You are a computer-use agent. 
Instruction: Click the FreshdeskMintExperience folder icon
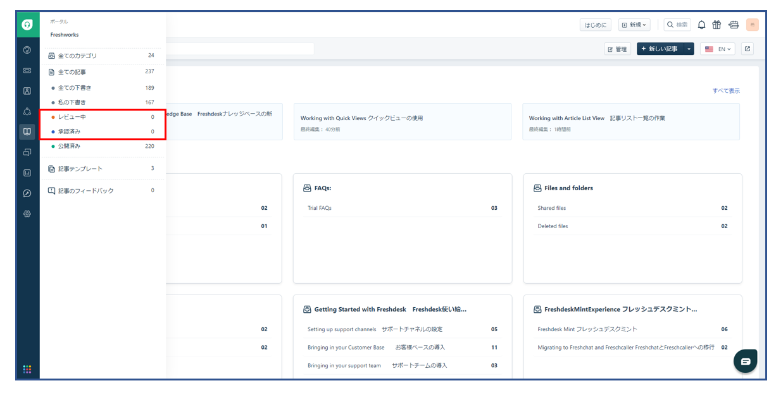click(x=537, y=309)
